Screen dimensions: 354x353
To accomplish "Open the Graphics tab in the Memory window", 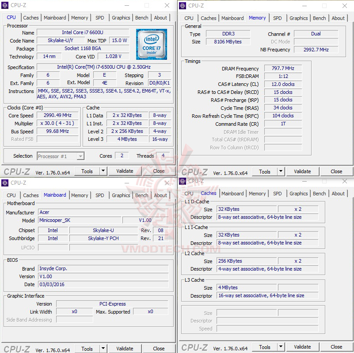I will [x=298, y=18].
